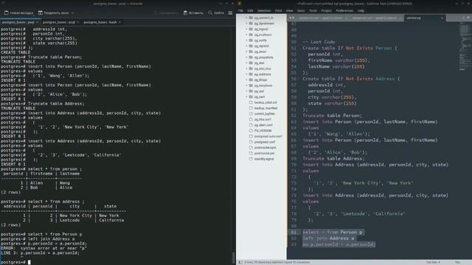
Task: Open the Find menu in Sublime Text
Action: point(279,10)
